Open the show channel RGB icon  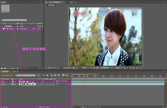[x=80, y=68]
